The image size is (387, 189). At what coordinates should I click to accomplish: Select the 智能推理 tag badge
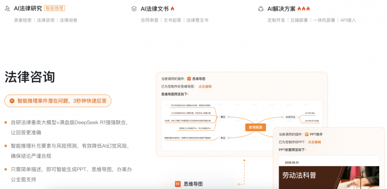point(55,8)
